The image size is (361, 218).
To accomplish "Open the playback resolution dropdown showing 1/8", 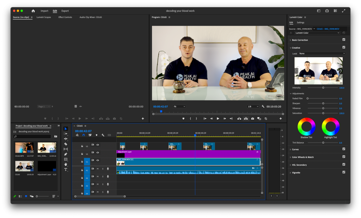I will [253, 106].
